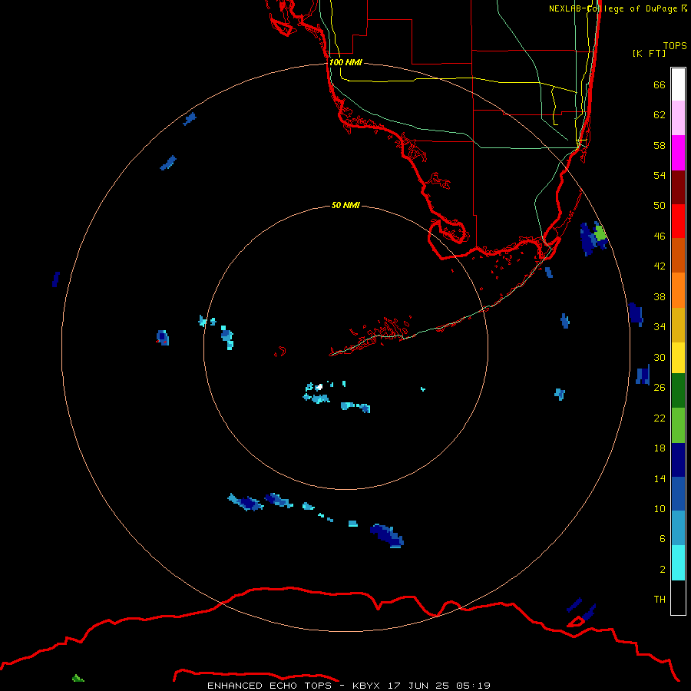This screenshot has width=691, height=691.
Task: Click the cyan legend swatch
Action: [678, 563]
